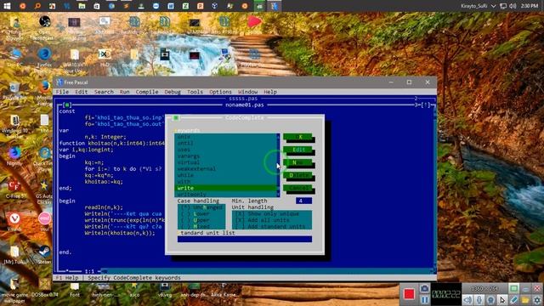Viewport: 544px width, 306px height.
Task: Click Edit button in CodeComplete dialog
Action: tap(297, 150)
